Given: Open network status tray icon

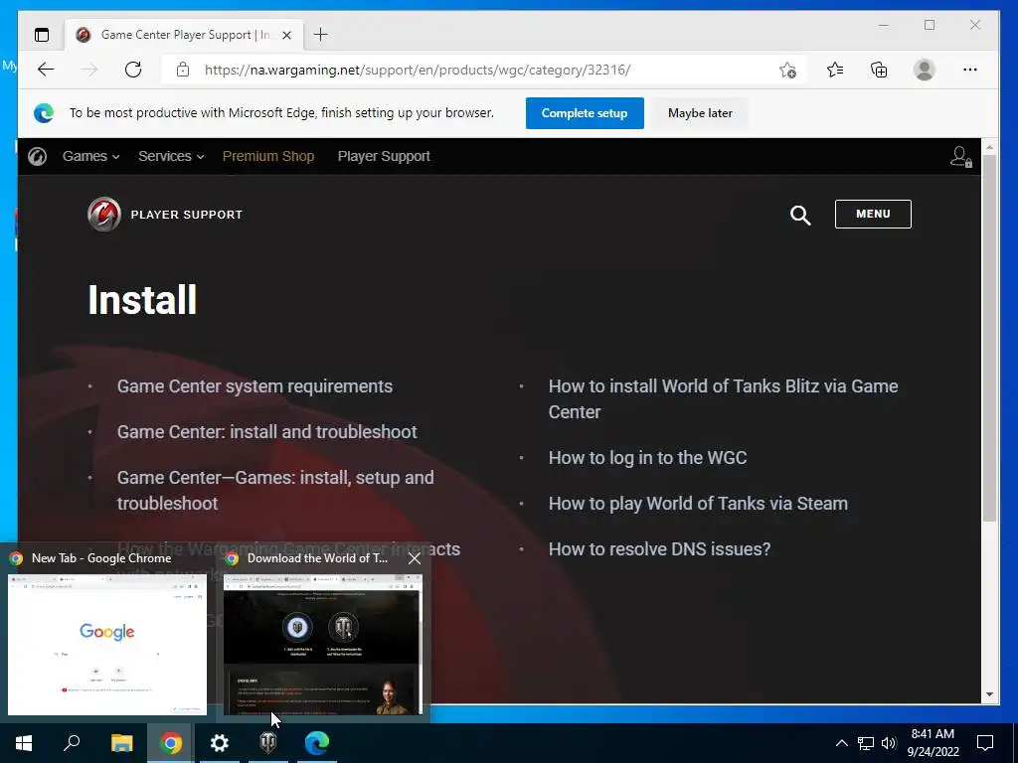Looking at the screenshot, I should 866,743.
